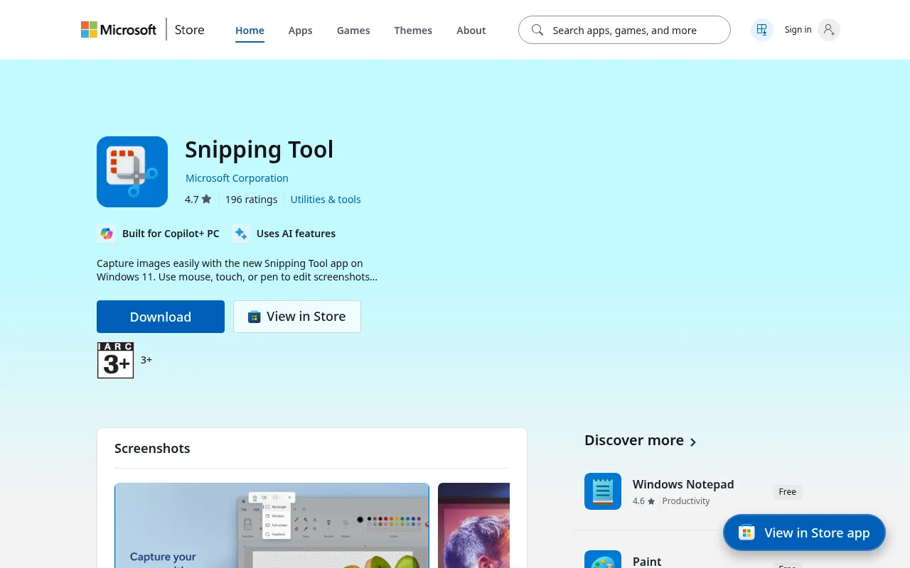Click the Built for Copilot+ PC label
The image size is (910, 568).
pyautogui.click(x=171, y=234)
